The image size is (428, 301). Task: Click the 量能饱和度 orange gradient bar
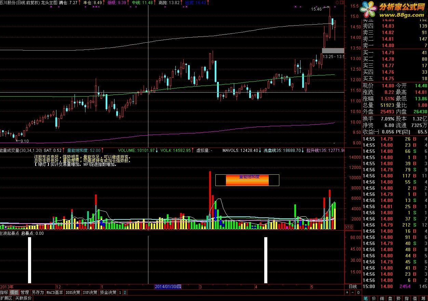[247, 180]
